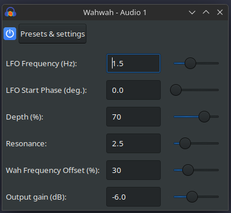Click the Resonance value field
Image resolution: width=231 pixels, height=213 pixels.
click(133, 143)
